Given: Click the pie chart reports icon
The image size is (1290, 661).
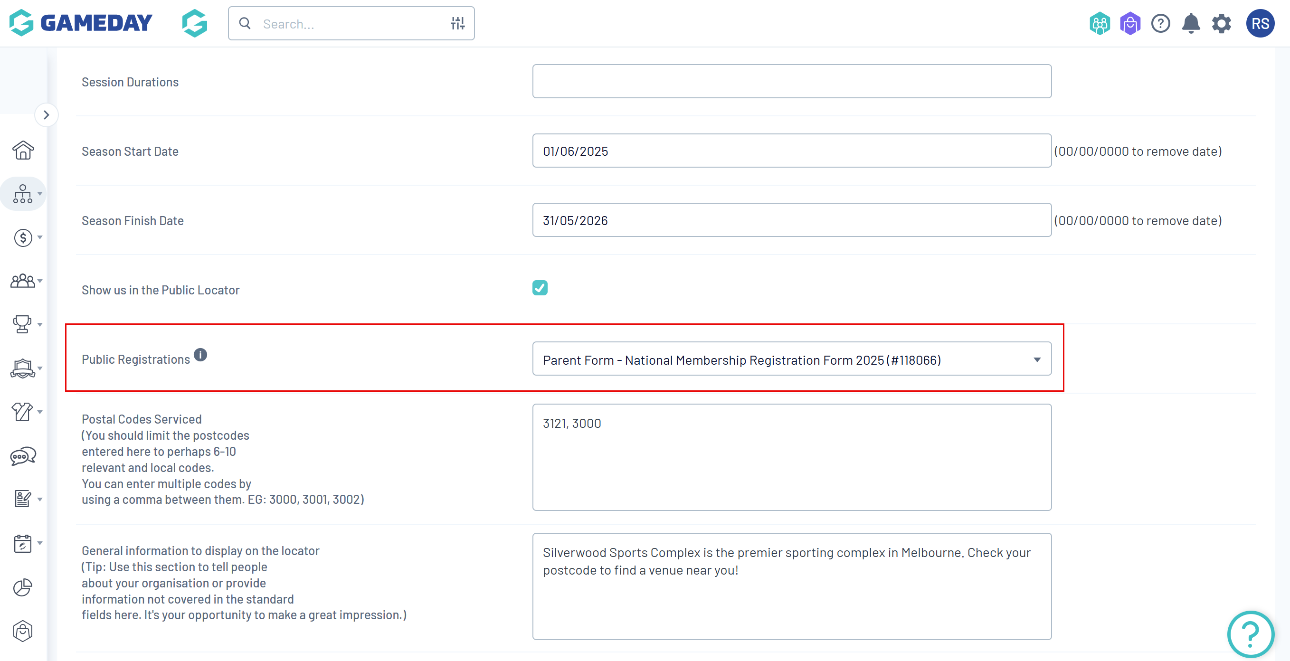Looking at the screenshot, I should pos(23,587).
